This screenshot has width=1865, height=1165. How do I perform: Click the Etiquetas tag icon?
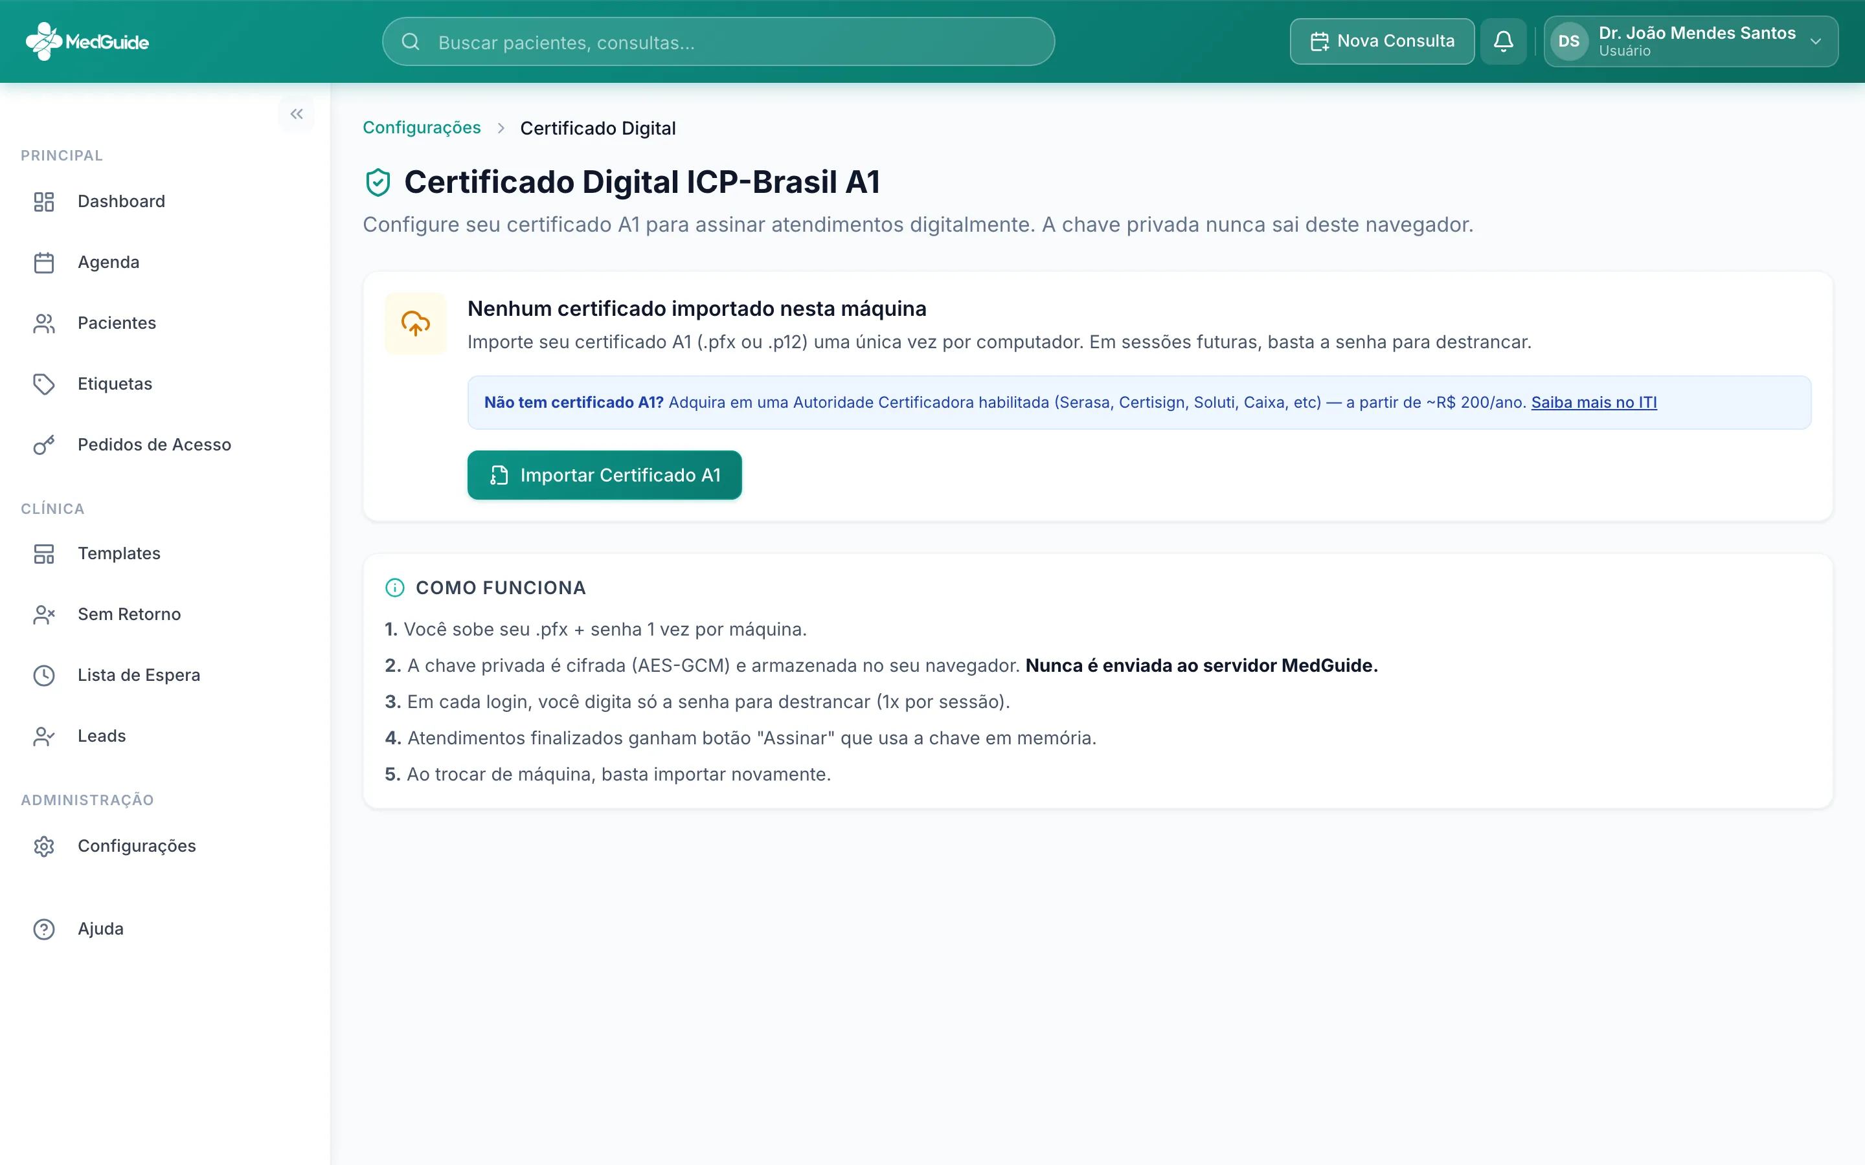44,384
